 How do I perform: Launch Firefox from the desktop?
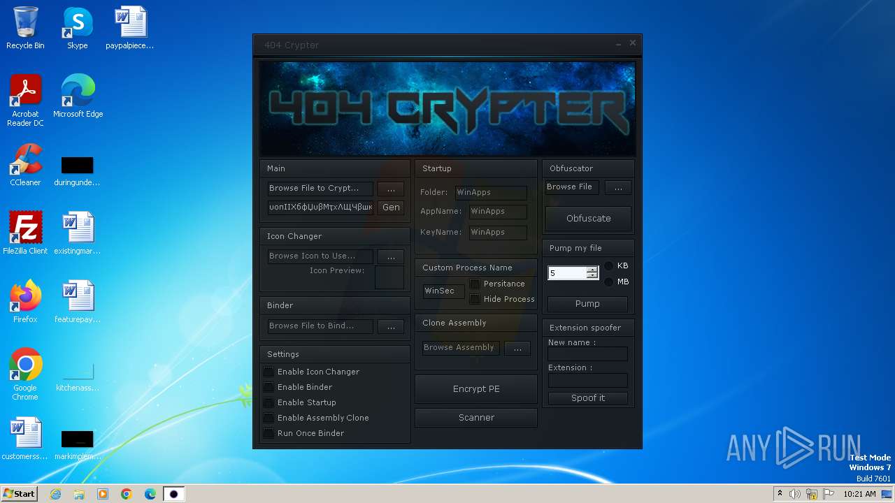click(25, 302)
